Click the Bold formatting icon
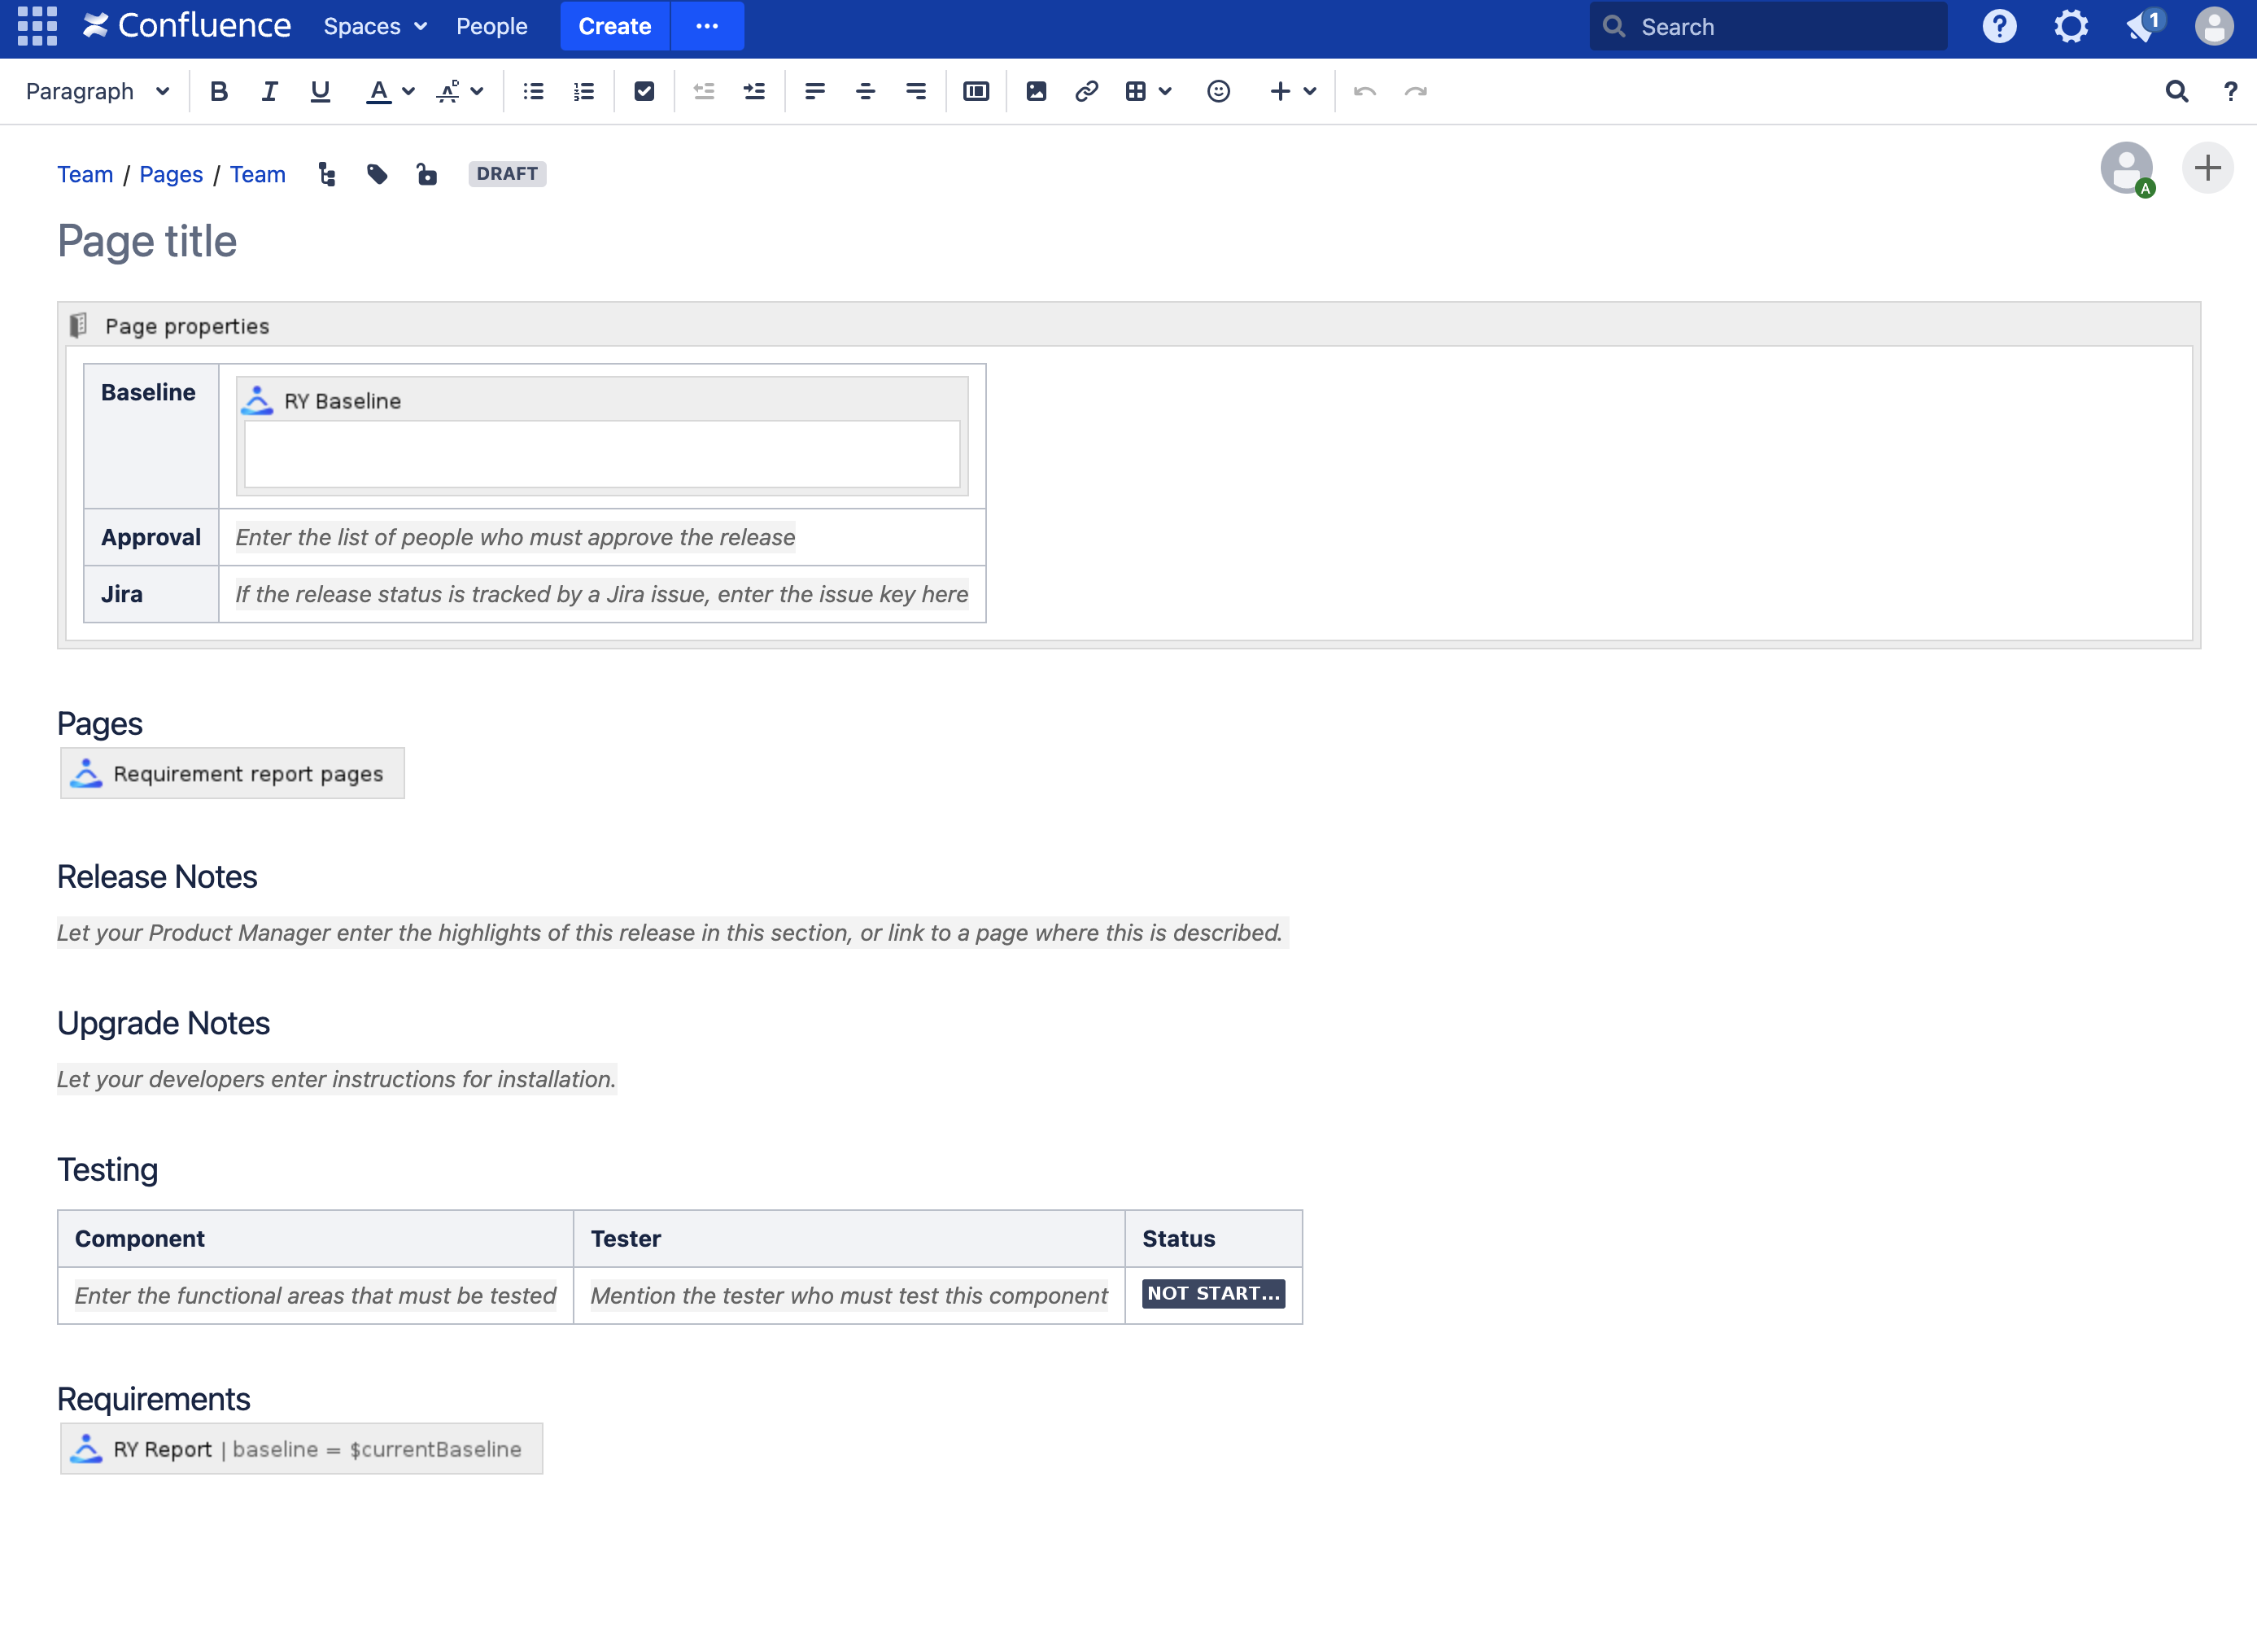This screenshot has height=1652, width=2257. pos(219,91)
